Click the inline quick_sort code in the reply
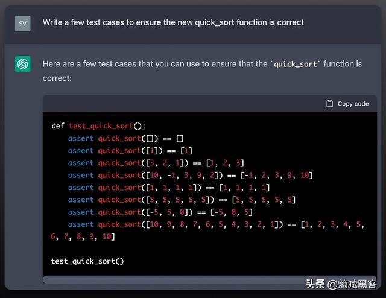Image resolution: width=386 pixels, height=298 pixels. click(296, 64)
